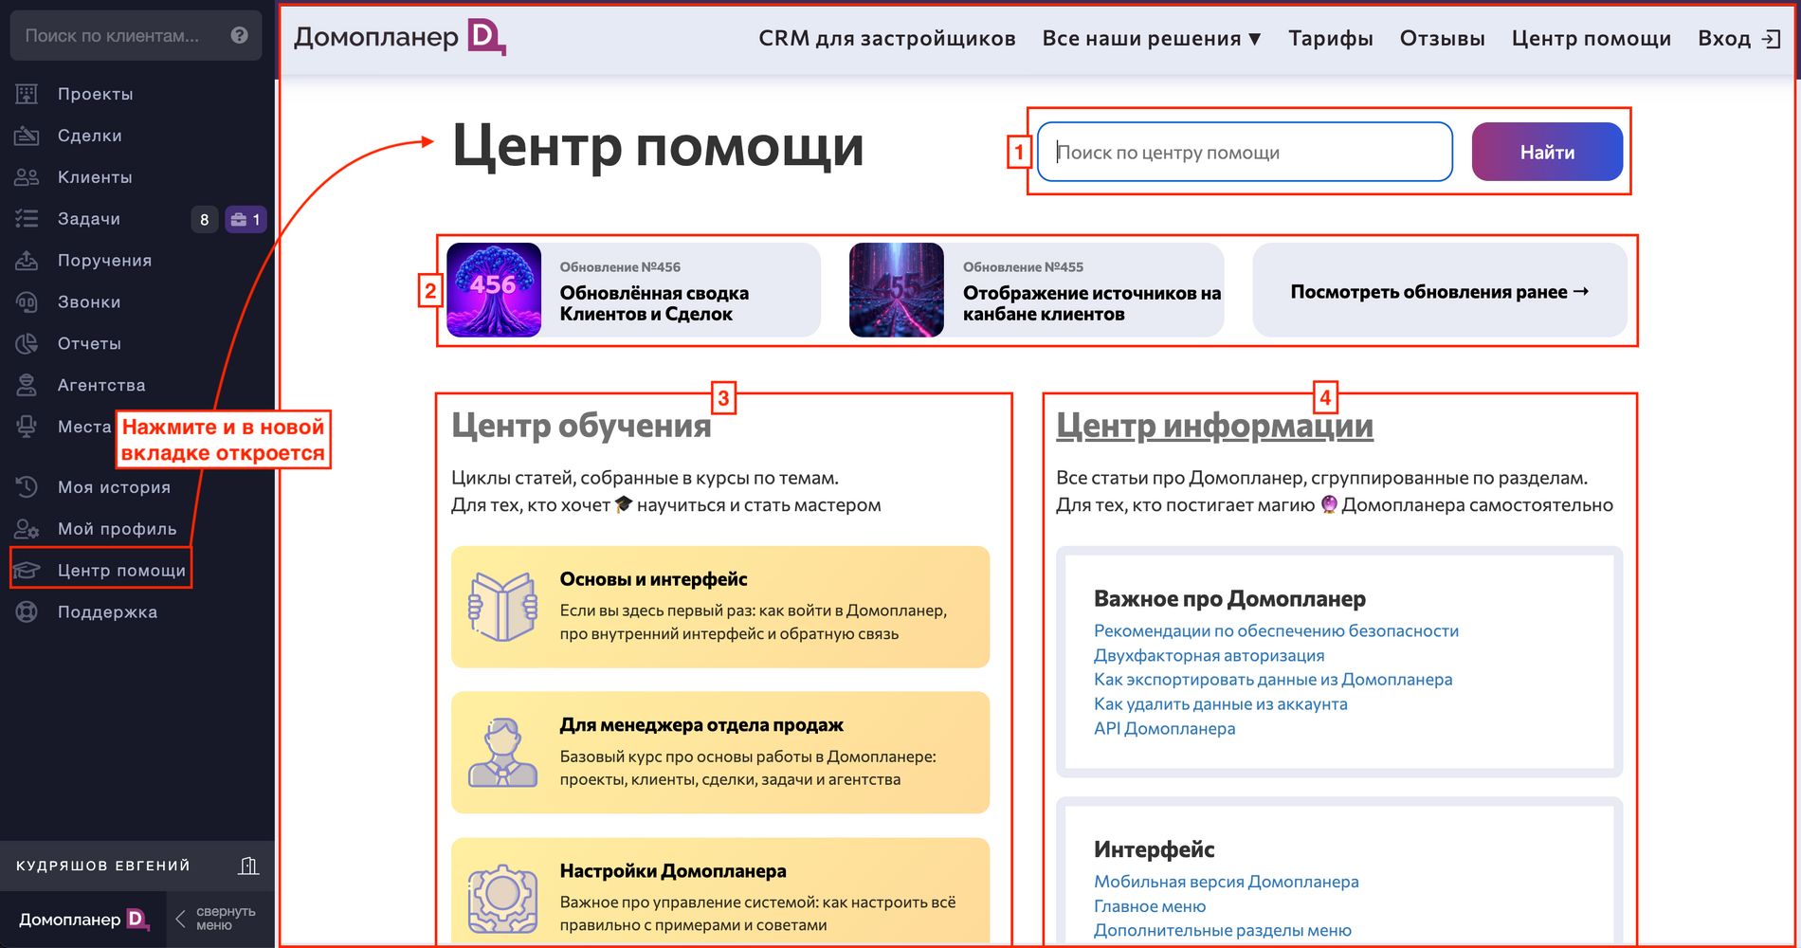The width and height of the screenshot is (1801, 948).
Task: Click the Найти search button
Action: point(1547,152)
